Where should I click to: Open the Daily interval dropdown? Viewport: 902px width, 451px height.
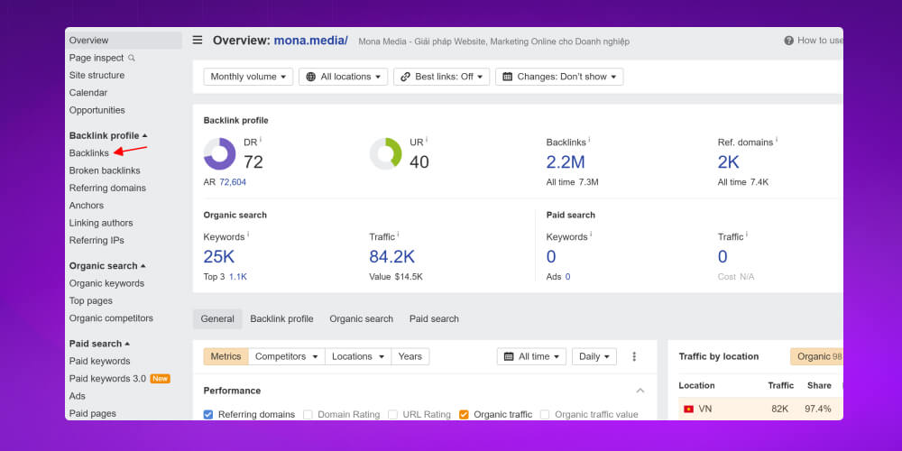[x=594, y=356]
